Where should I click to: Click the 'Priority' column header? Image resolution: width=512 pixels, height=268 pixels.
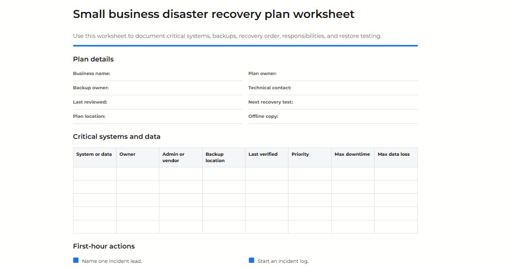point(310,157)
